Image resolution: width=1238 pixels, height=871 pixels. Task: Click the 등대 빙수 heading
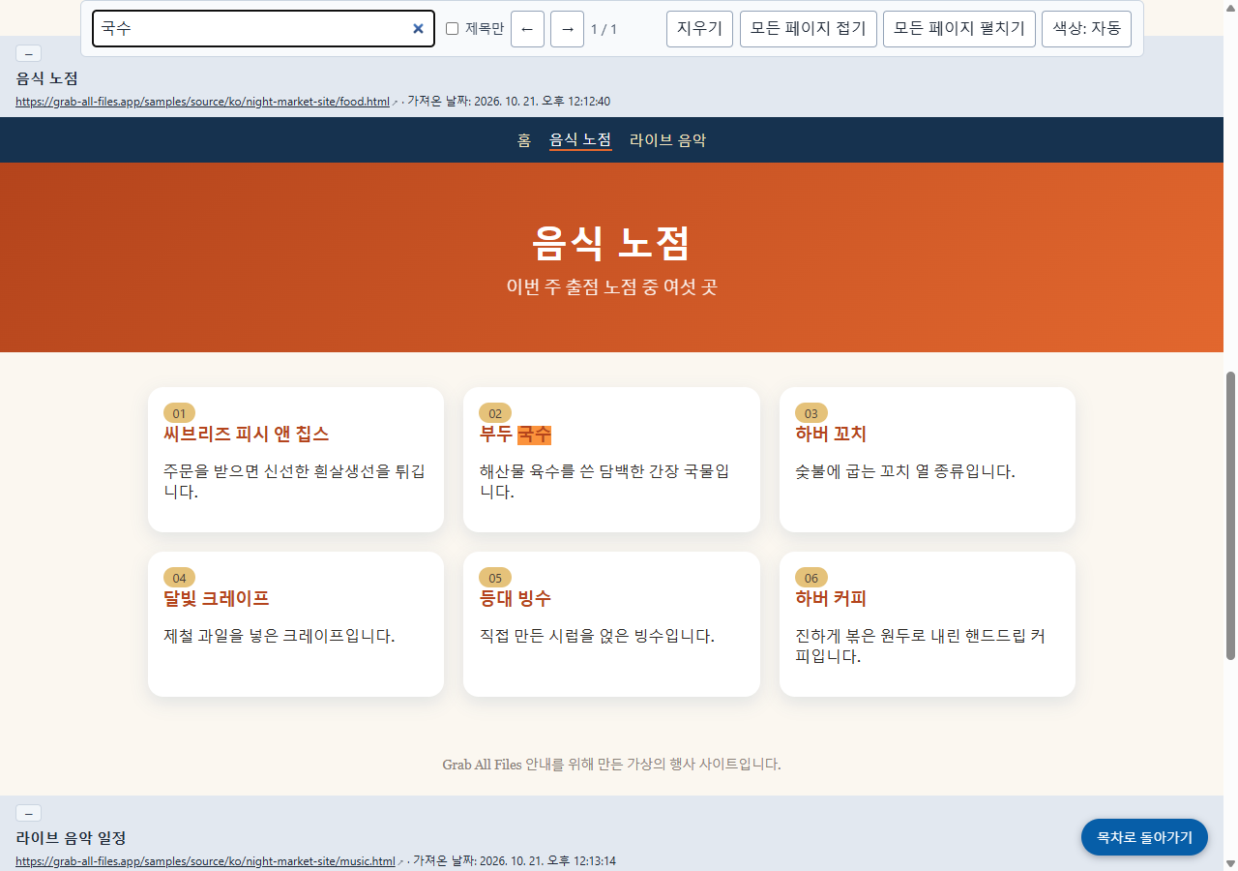click(x=516, y=598)
